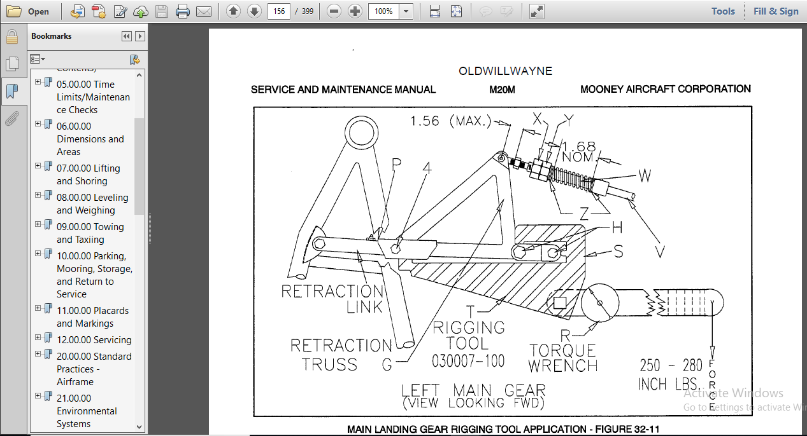Click the 'RIGGING TOOL 030007-100' label in diagram
The width and height of the screenshot is (807, 436).
pos(469,344)
